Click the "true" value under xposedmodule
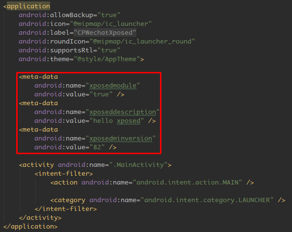Image resolution: width=292 pixels, height=232 pixels. point(101,94)
